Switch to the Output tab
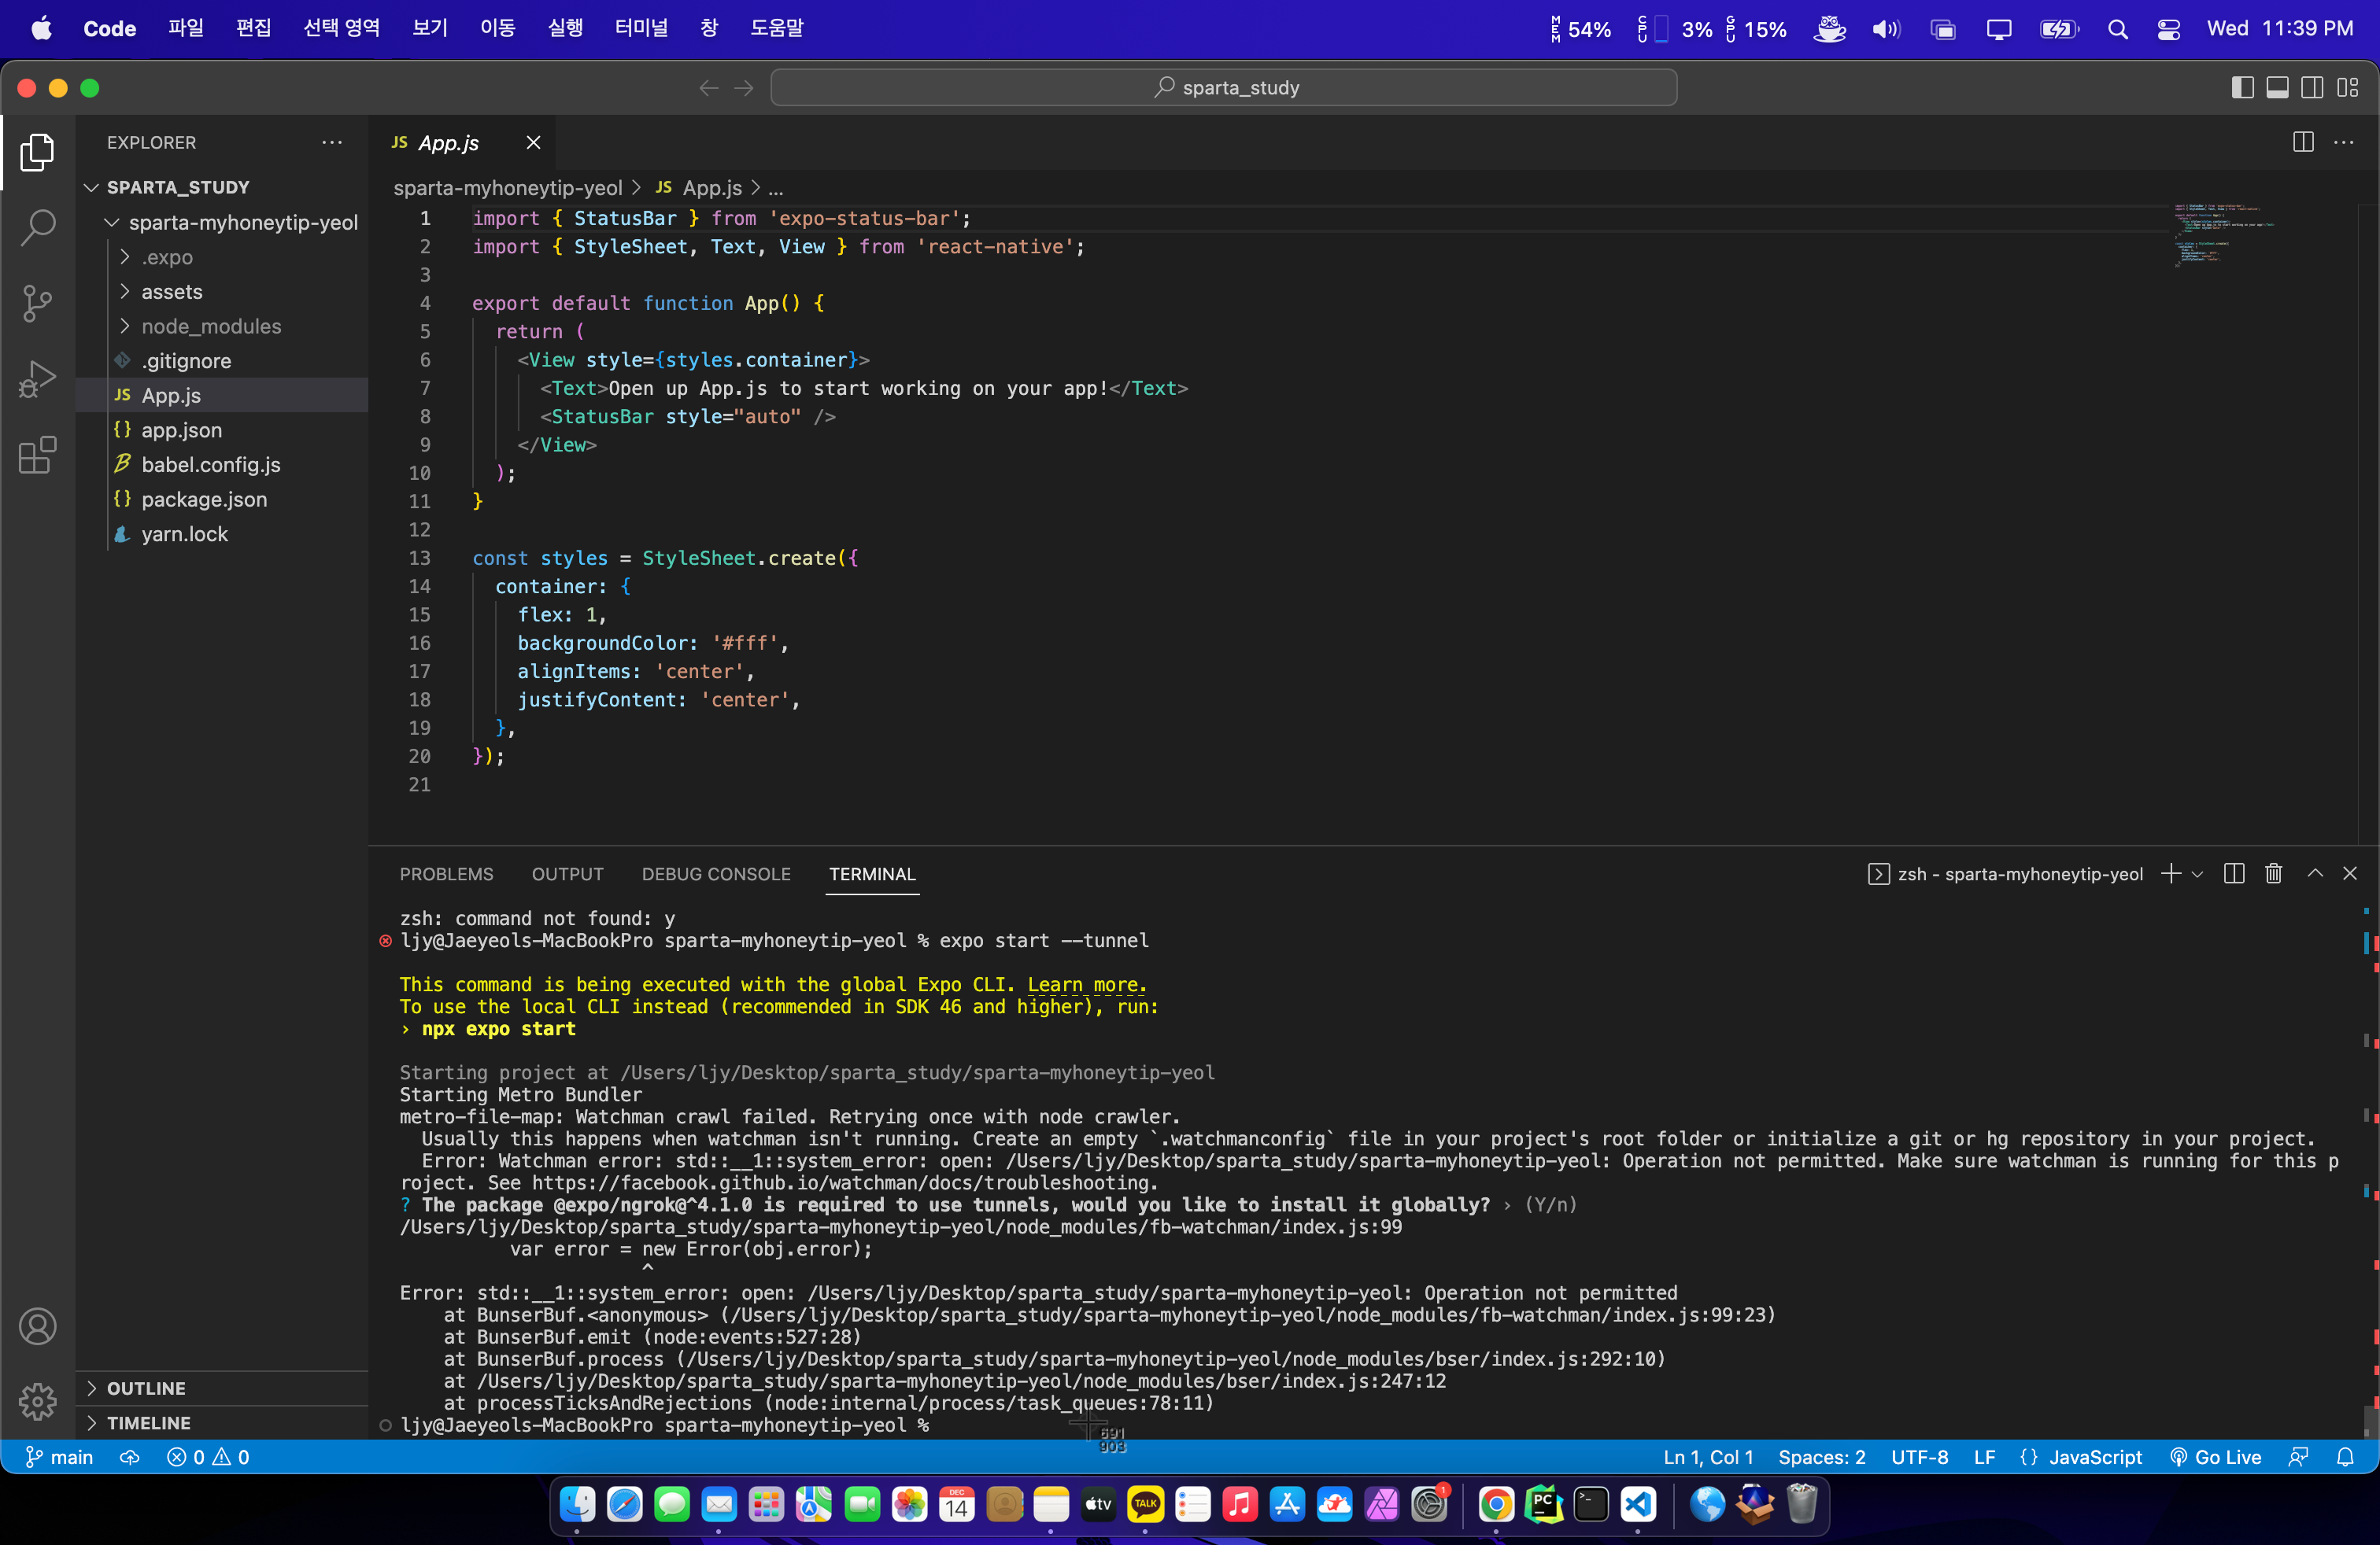The width and height of the screenshot is (2380, 1545). (567, 875)
